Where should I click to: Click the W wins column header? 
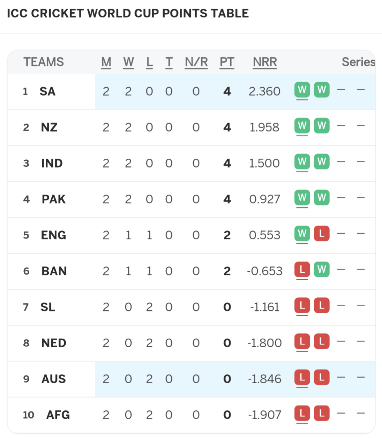(128, 62)
